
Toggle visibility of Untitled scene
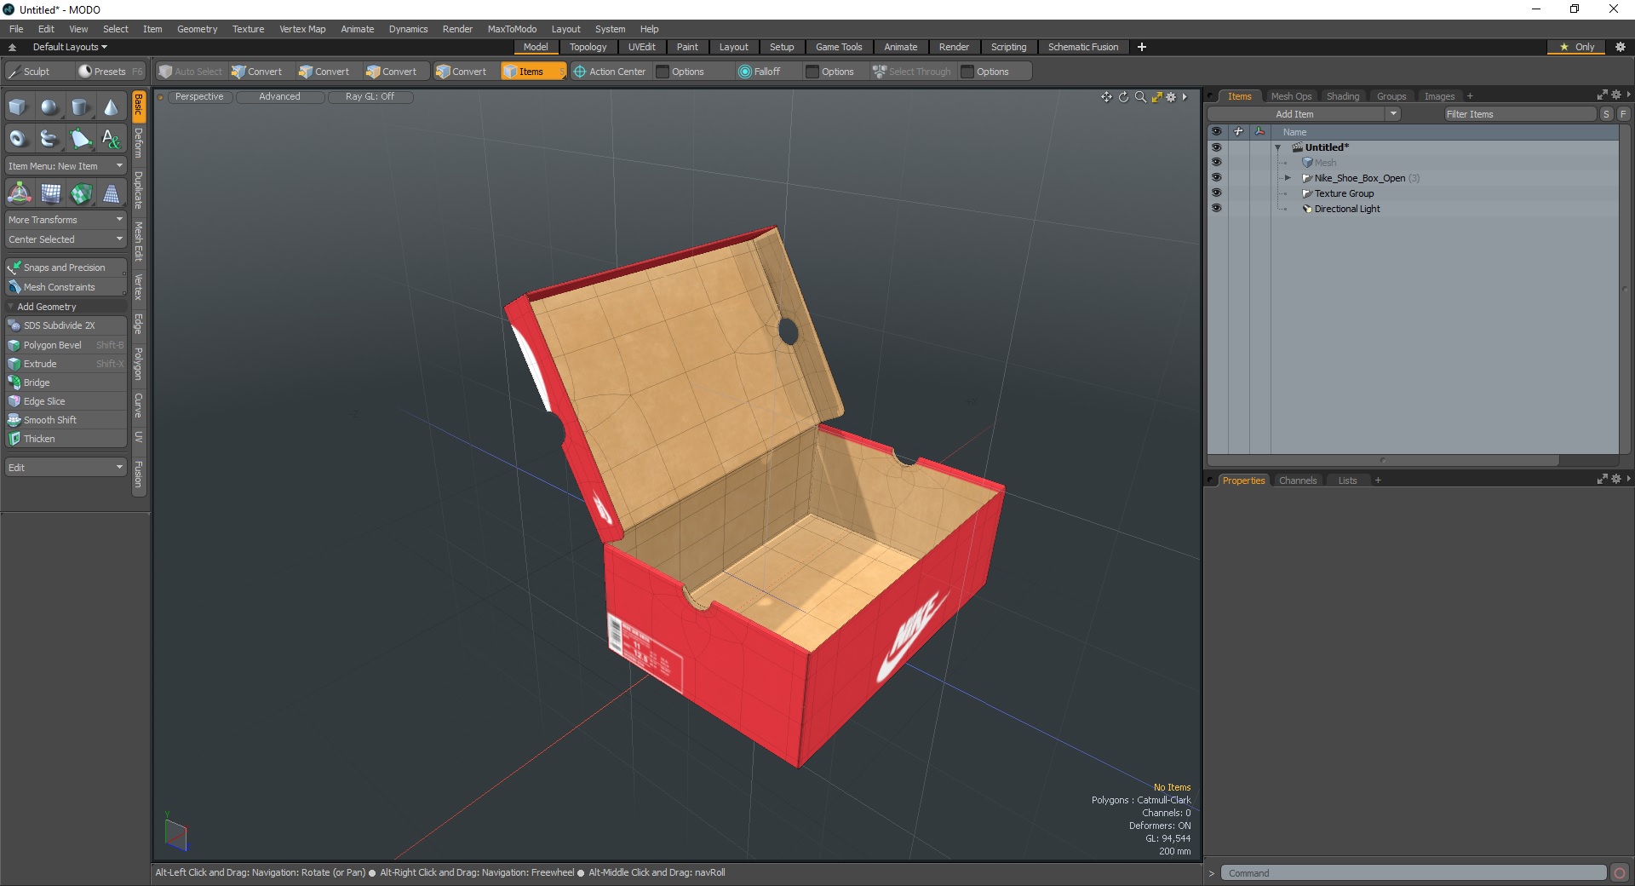(1216, 147)
